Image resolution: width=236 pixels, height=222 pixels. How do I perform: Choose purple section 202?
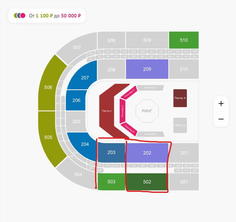pyautogui.click(x=147, y=153)
